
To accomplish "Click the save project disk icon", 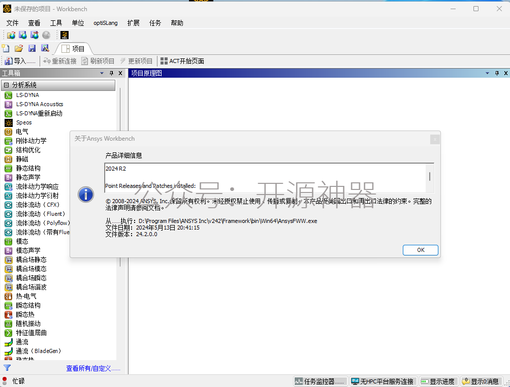I will [x=32, y=48].
